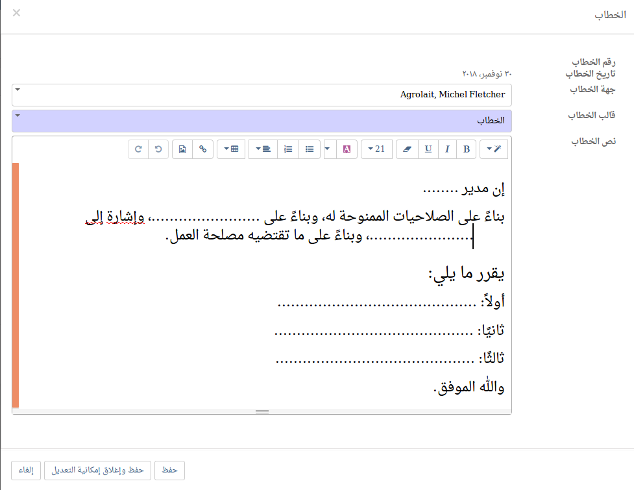Toggle italic text formatting

[447, 149]
